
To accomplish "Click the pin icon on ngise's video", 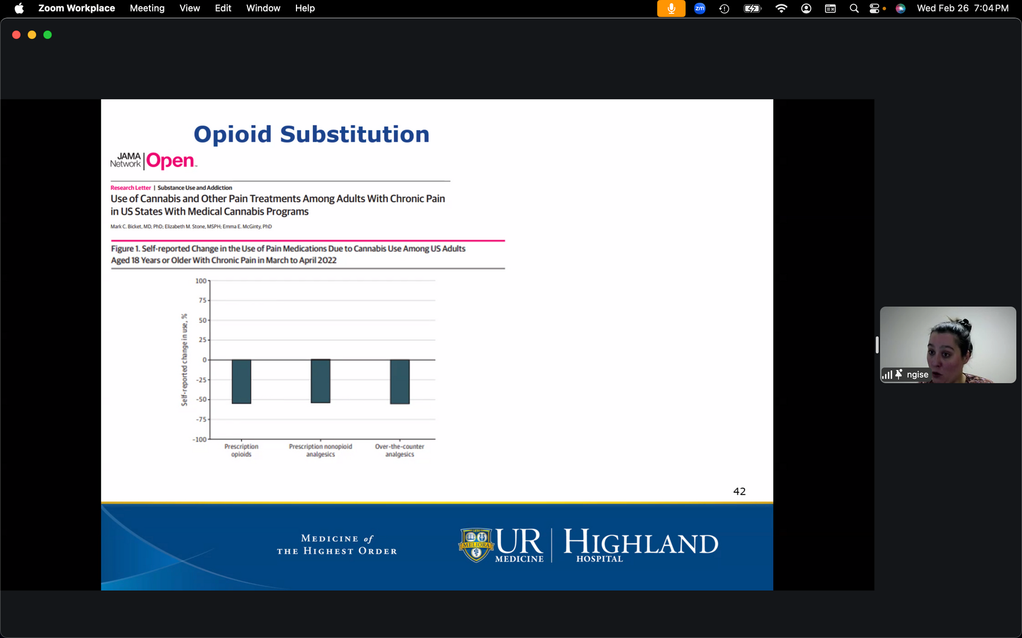I will (x=899, y=374).
